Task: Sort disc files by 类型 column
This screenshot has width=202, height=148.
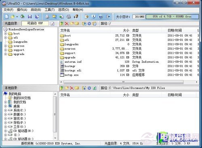Action: 146,30
